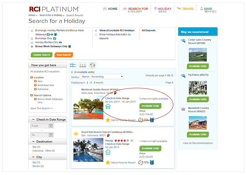
Task: Click the To date input field
Action: (42, 135)
